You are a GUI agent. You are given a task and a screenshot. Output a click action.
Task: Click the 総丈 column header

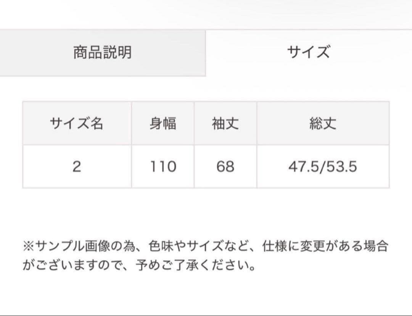pyautogui.click(x=323, y=123)
